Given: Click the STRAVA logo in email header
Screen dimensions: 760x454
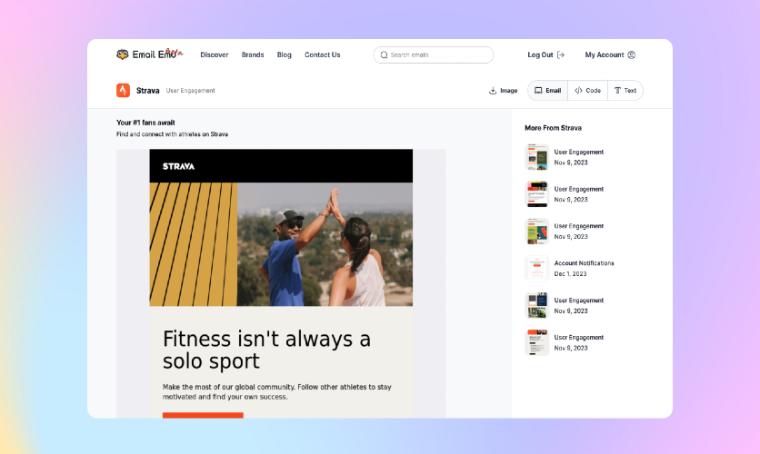Looking at the screenshot, I should 178,166.
